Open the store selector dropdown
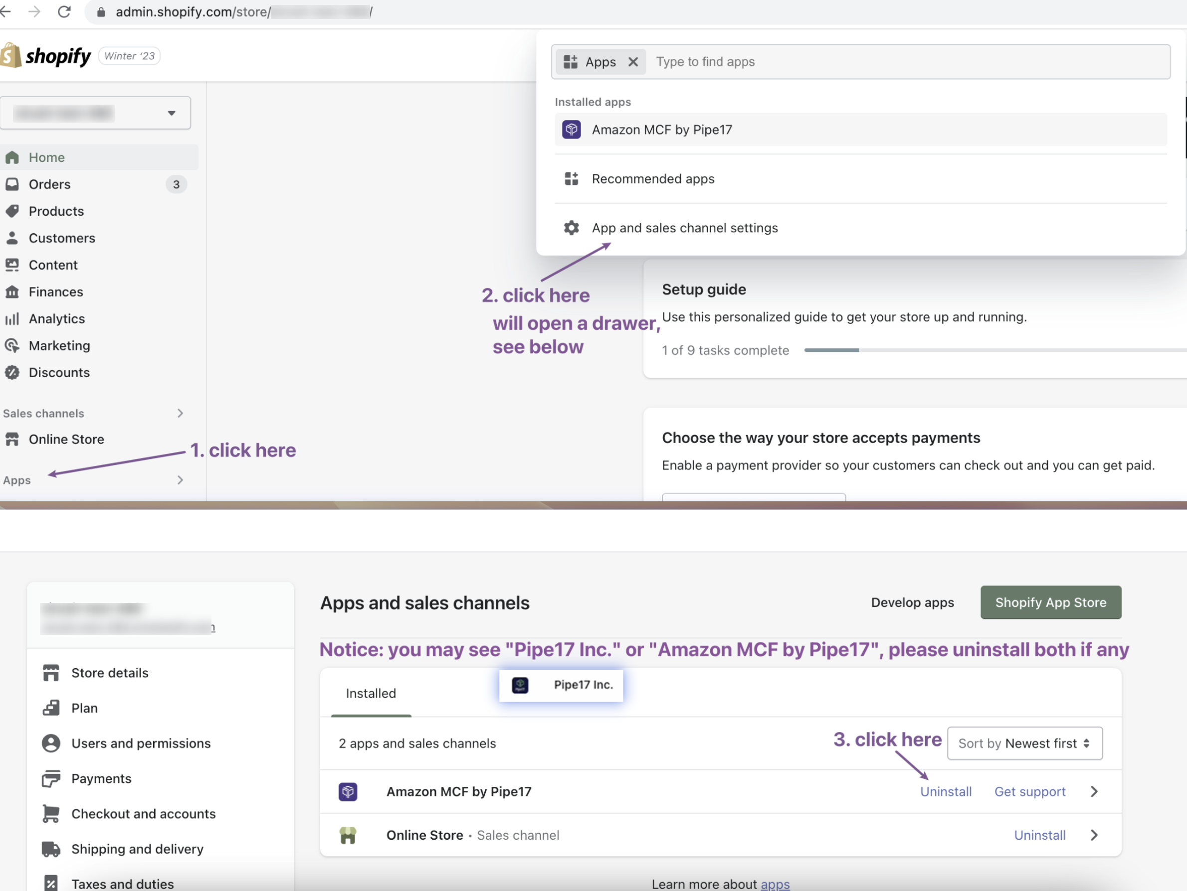Screen dimensions: 1187x891 coord(96,113)
